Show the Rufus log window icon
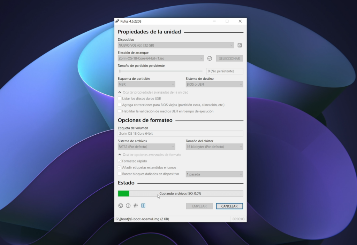This screenshot has width=357, height=245. [143, 206]
